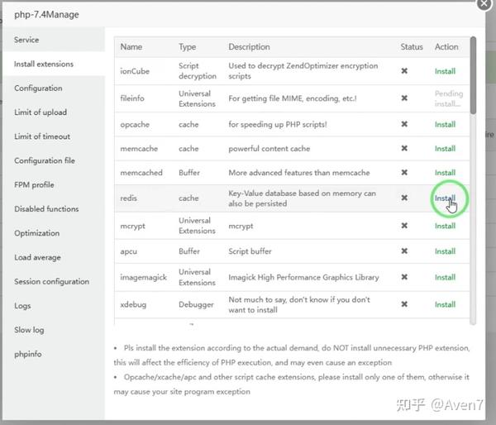The width and height of the screenshot is (496, 425).
Task: Click the xdebug status X icon
Action: [x=404, y=304]
